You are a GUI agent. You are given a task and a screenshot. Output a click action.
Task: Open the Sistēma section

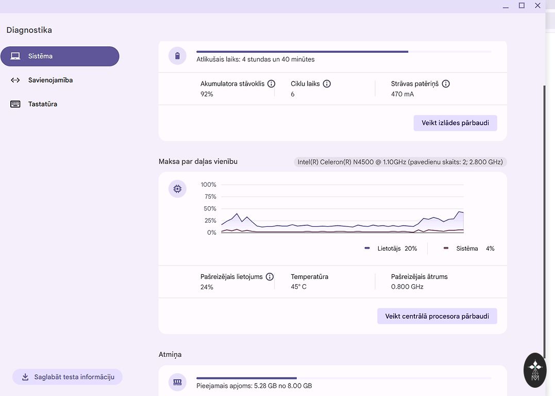click(60, 56)
